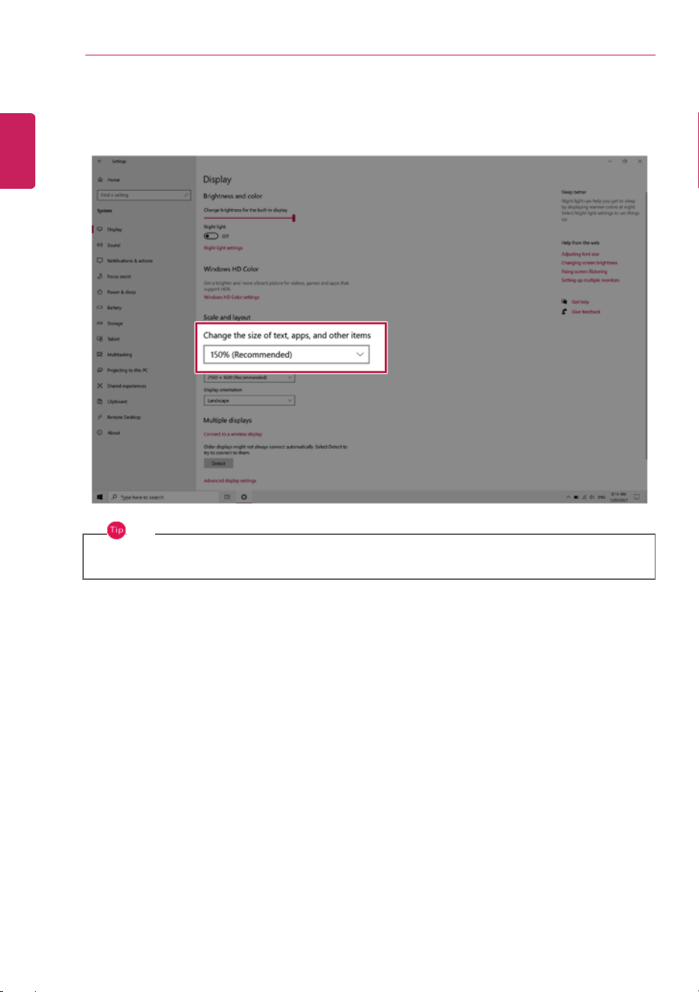
Task: Open Sound settings via speaker icon
Action: click(x=100, y=245)
